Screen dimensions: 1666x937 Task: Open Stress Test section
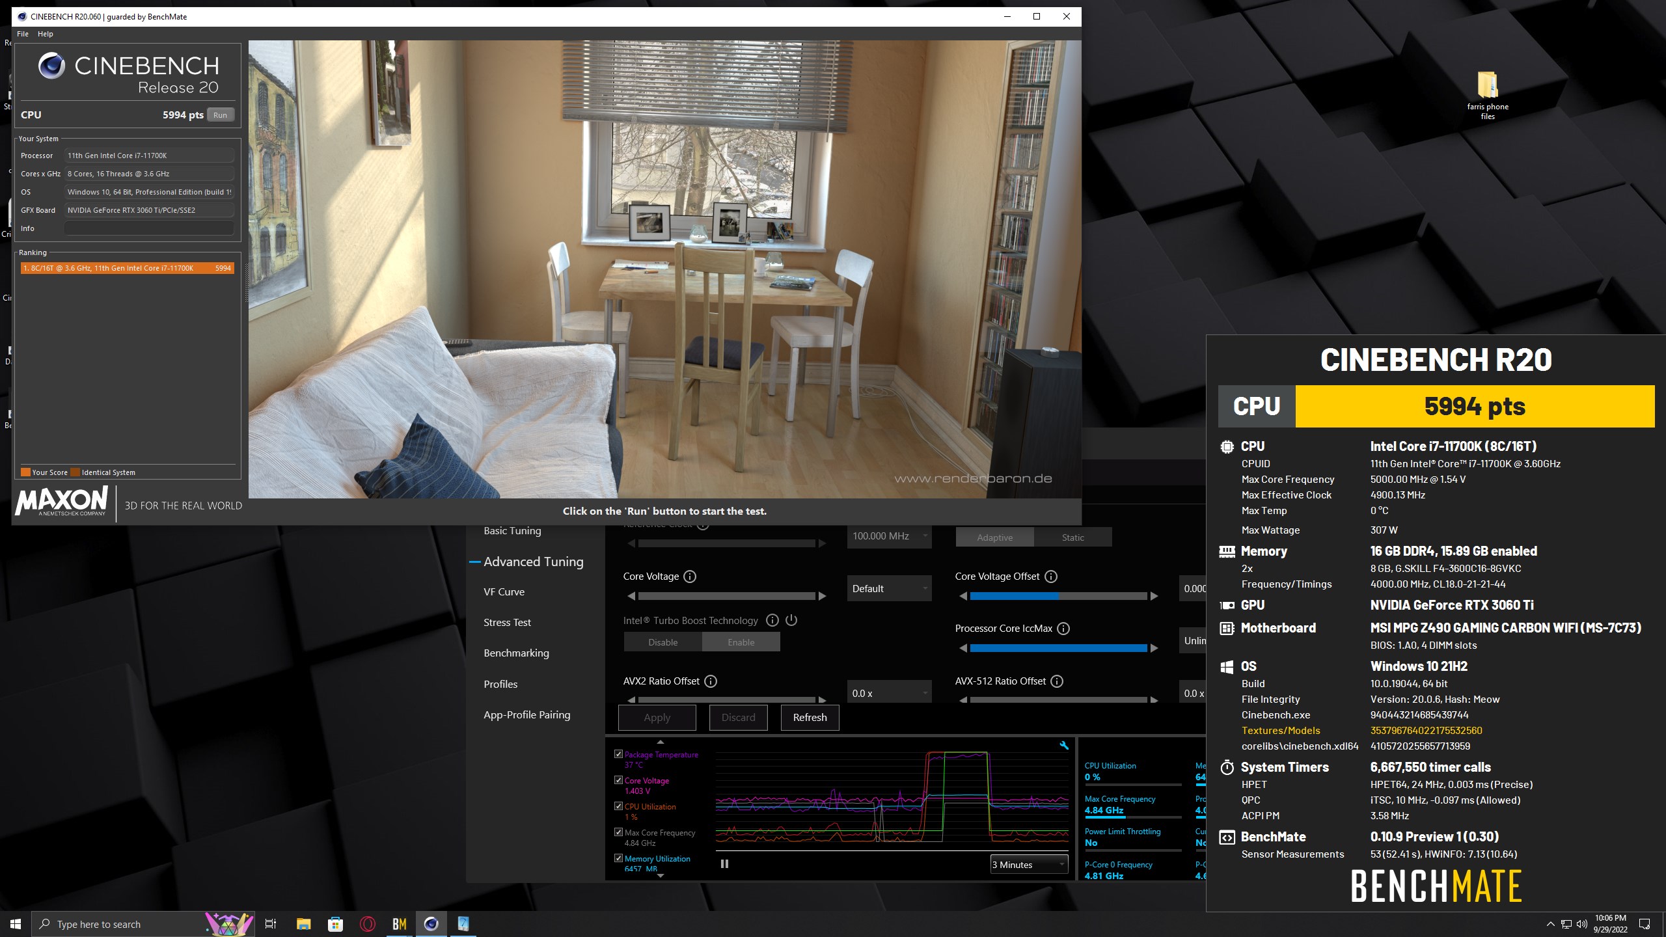507,623
